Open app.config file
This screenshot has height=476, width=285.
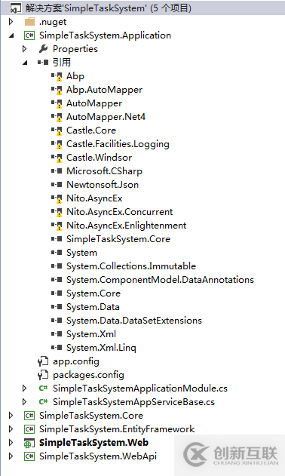pos(76,361)
